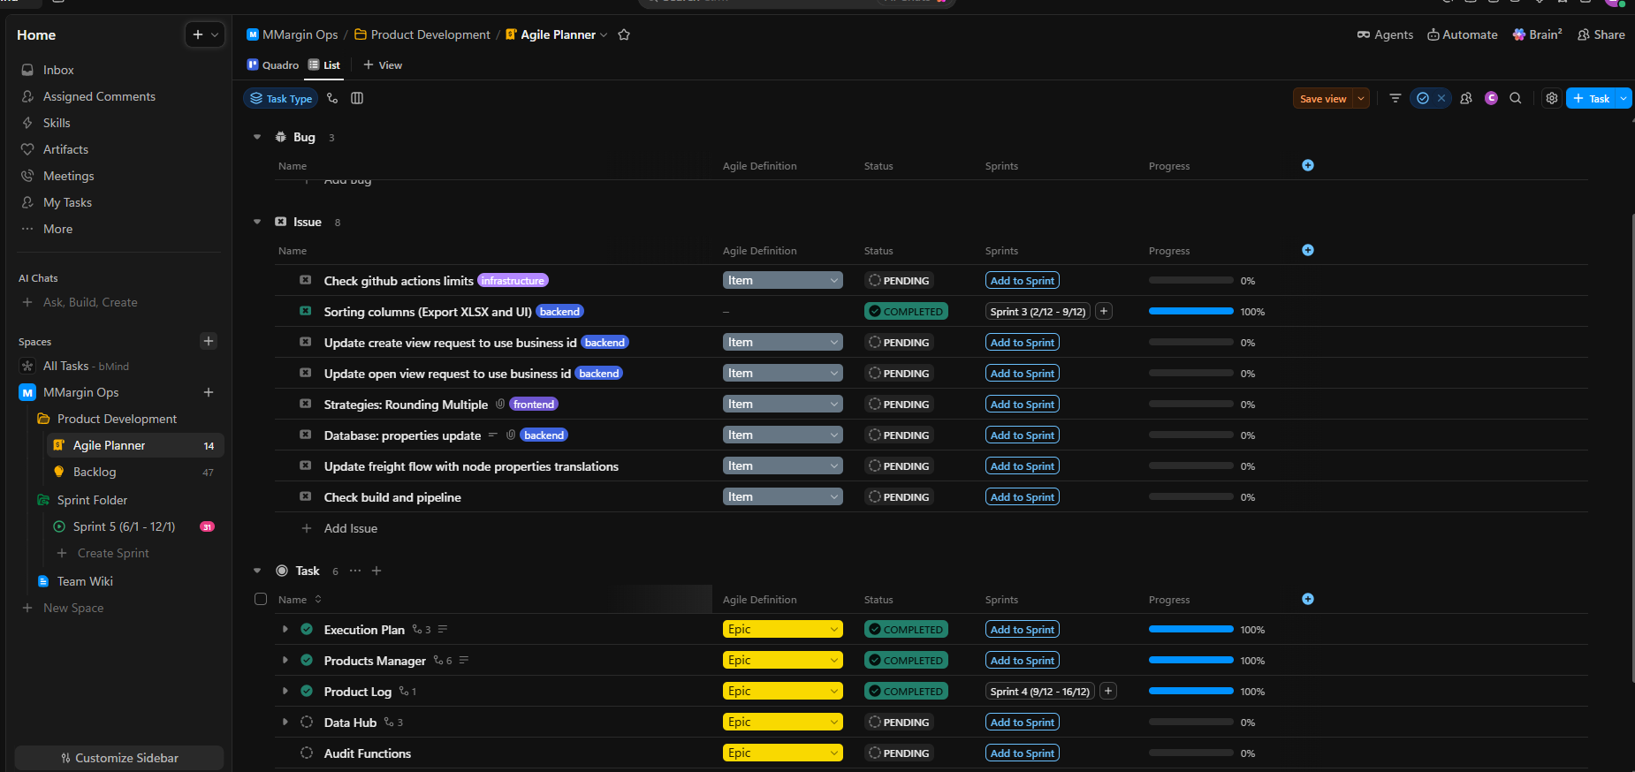The image size is (1635, 772).
Task: Expand Execution Plan subtasks
Action: tap(285, 629)
